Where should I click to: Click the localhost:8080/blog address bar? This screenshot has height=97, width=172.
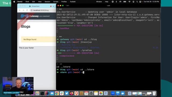click(43, 10)
